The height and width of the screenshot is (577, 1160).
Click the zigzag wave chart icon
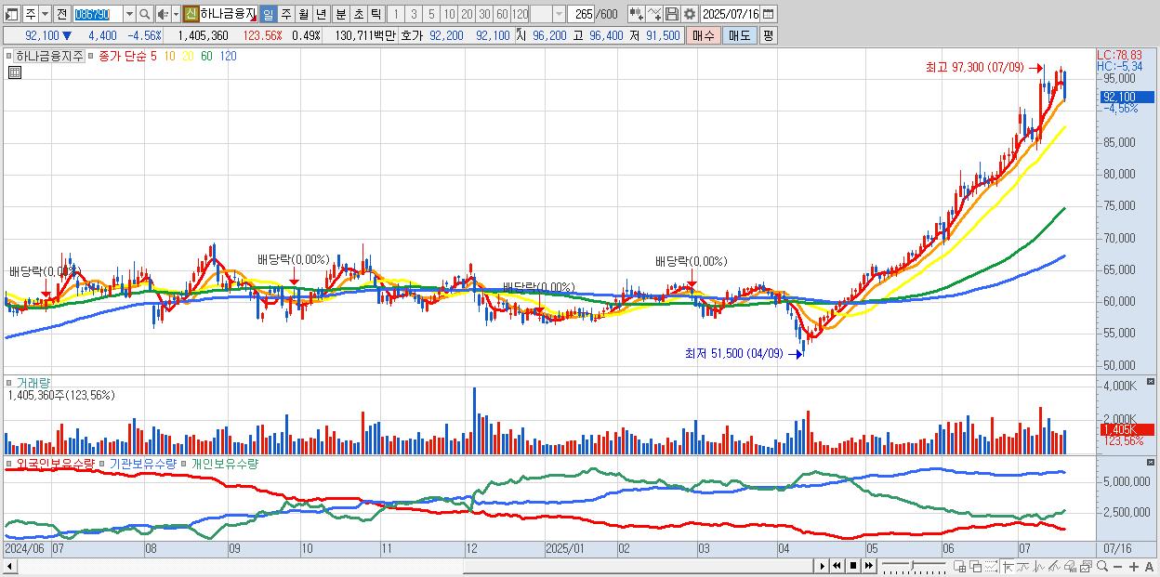pyautogui.click(x=1039, y=566)
